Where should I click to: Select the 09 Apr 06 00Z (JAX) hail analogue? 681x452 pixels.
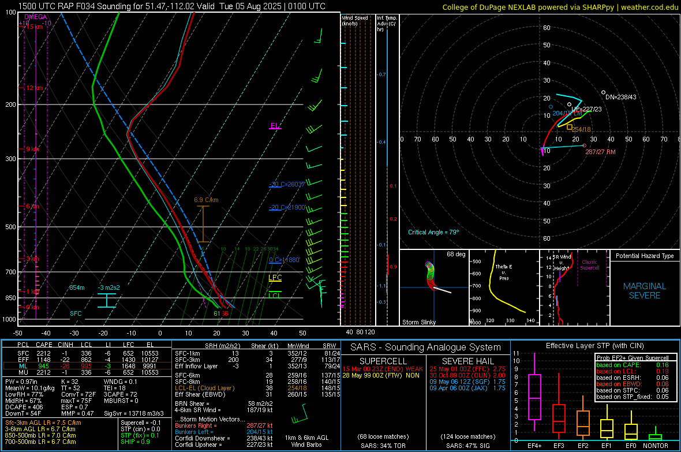[x=467, y=388]
